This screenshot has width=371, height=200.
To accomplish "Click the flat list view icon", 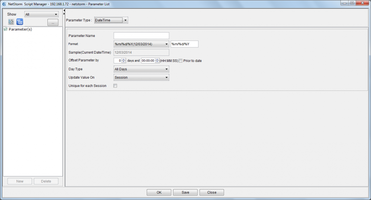I will [x=11, y=22].
